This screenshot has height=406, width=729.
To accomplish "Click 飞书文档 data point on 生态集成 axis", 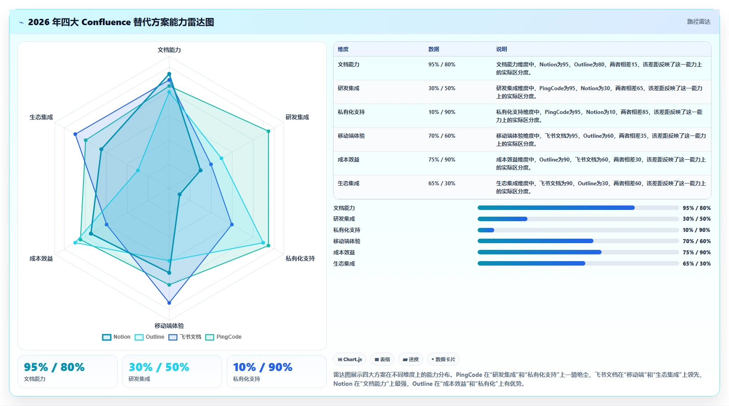I will click(x=75, y=134).
